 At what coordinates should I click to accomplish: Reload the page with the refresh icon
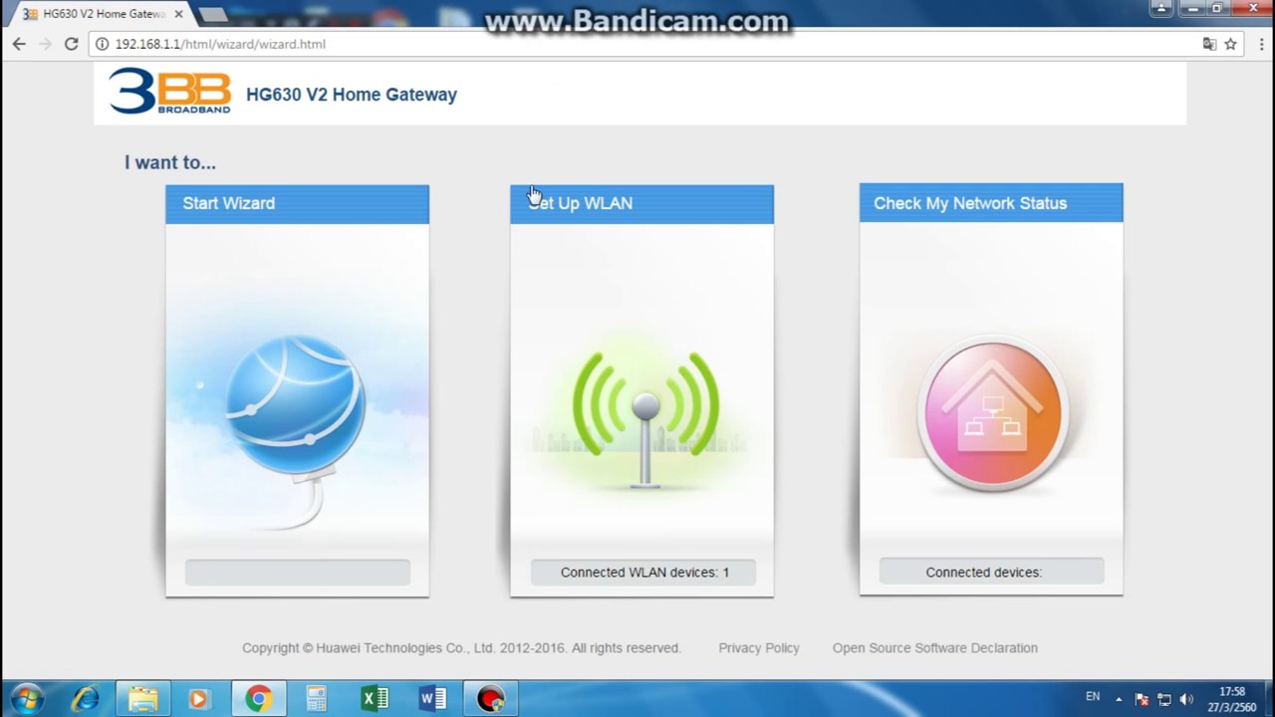click(71, 44)
